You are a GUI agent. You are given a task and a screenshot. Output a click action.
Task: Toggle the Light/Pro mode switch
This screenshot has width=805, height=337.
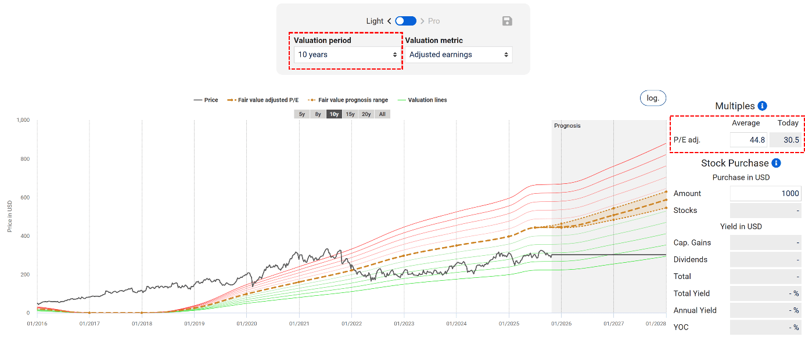click(405, 20)
